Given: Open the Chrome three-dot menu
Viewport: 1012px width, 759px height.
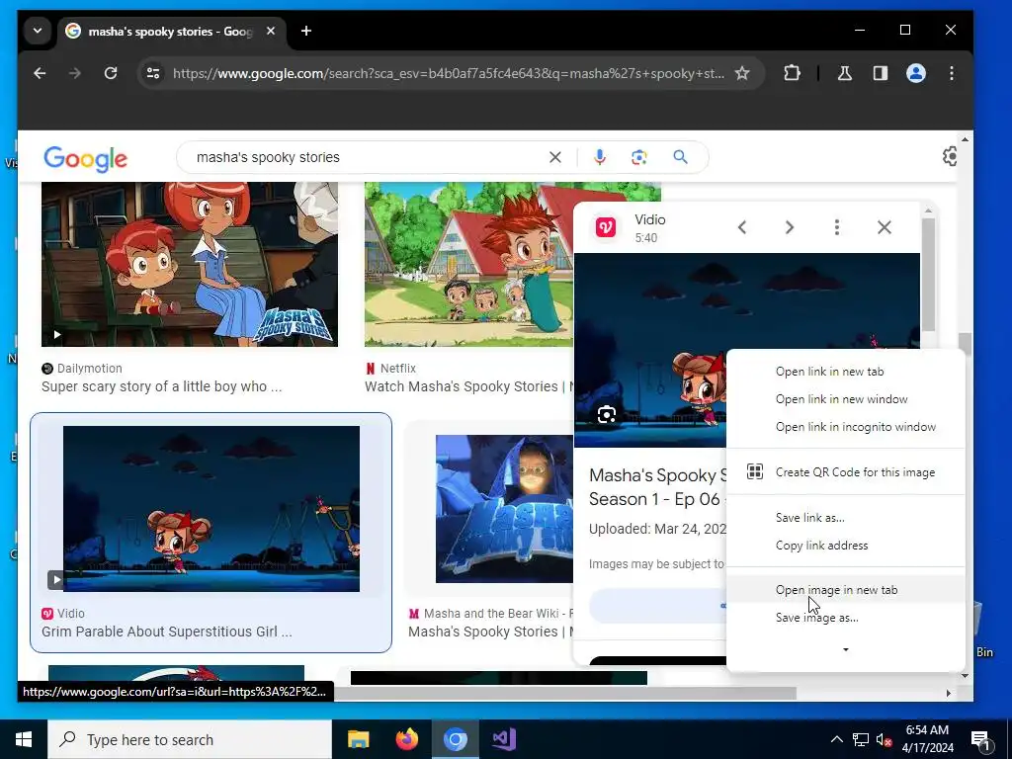Looking at the screenshot, I should coord(952,73).
